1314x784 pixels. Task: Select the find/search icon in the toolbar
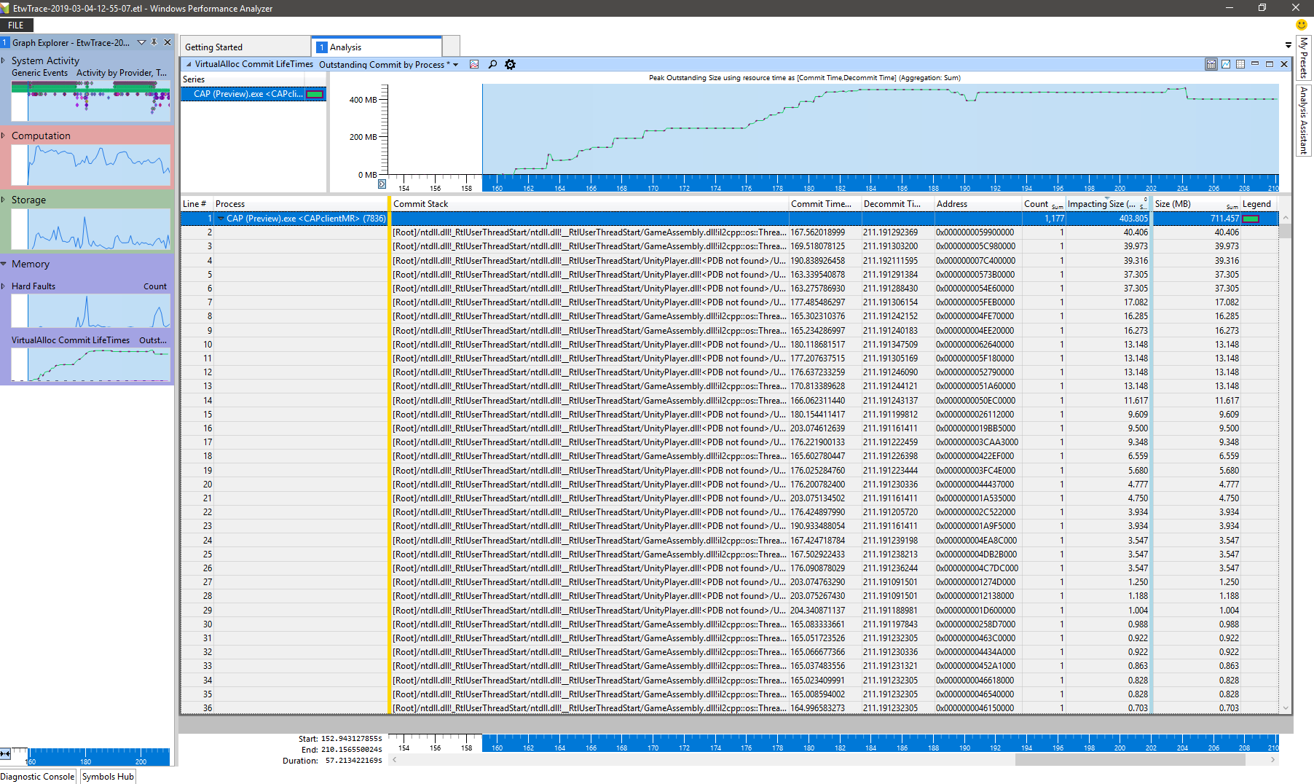(492, 64)
